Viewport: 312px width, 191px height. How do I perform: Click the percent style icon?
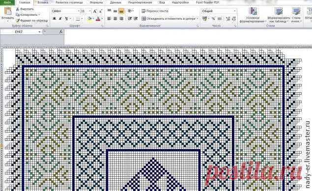click(213, 19)
